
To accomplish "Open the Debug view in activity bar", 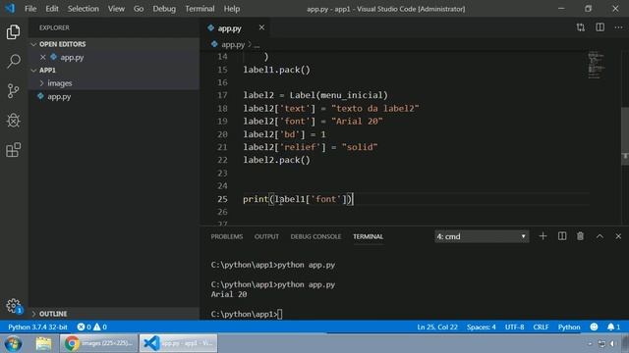I will [x=13, y=120].
